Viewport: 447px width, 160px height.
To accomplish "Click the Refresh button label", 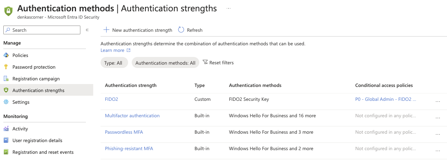I will tap(195, 30).
